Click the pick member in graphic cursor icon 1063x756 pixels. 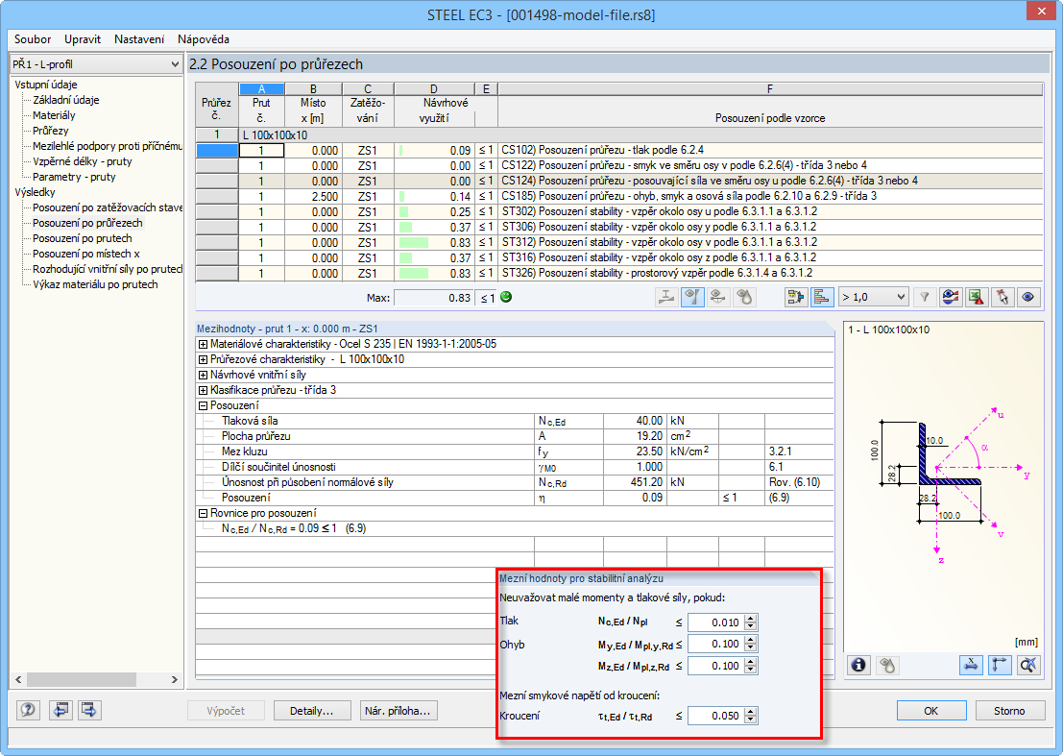(x=1002, y=297)
